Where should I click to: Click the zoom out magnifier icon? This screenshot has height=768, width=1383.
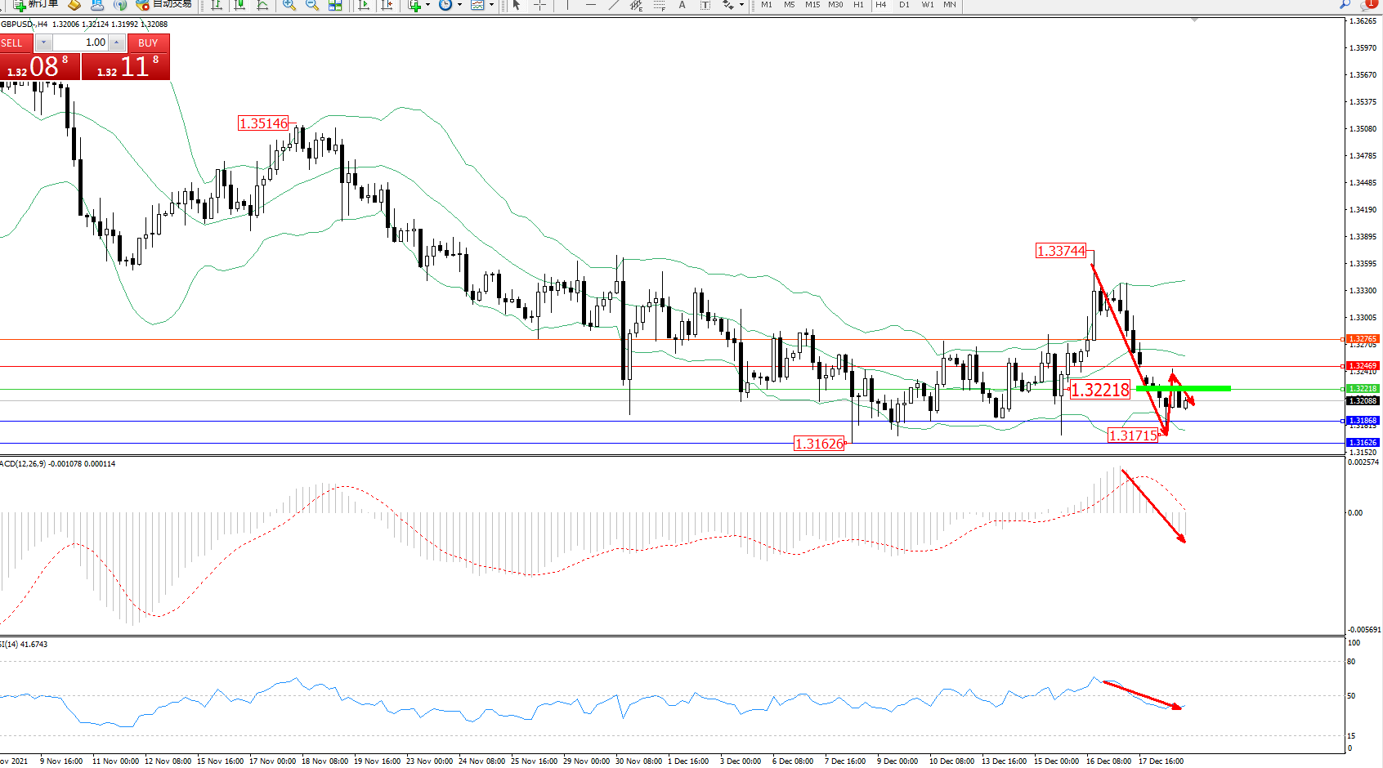[311, 5]
